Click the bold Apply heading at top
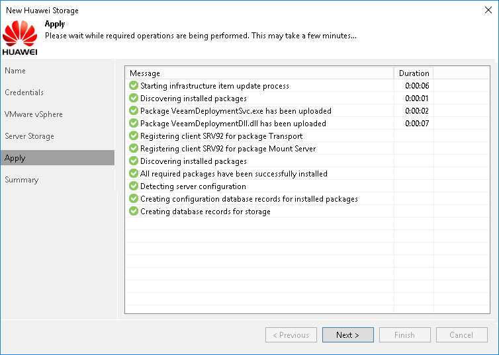The height and width of the screenshot is (355, 499). click(x=55, y=24)
